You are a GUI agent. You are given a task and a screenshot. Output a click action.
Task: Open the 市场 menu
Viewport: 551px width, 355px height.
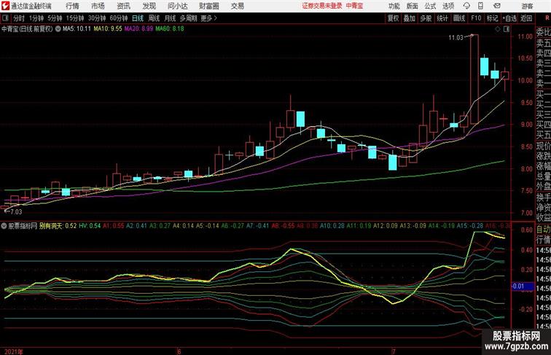click(98, 6)
